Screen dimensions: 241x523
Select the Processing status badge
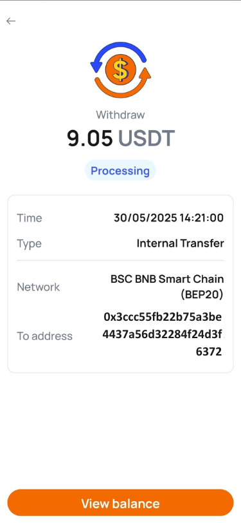(x=120, y=171)
